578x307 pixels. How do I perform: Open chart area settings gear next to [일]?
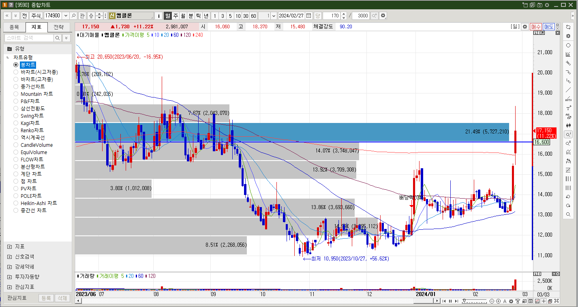coord(524,27)
